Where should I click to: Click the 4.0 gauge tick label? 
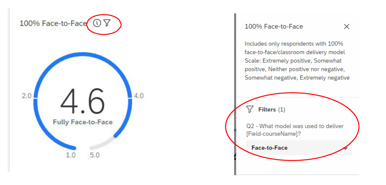pos(139,96)
